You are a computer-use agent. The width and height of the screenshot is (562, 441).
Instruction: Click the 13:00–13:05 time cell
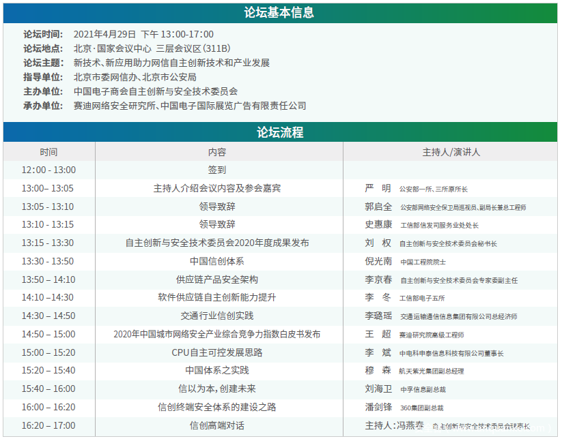point(48,188)
